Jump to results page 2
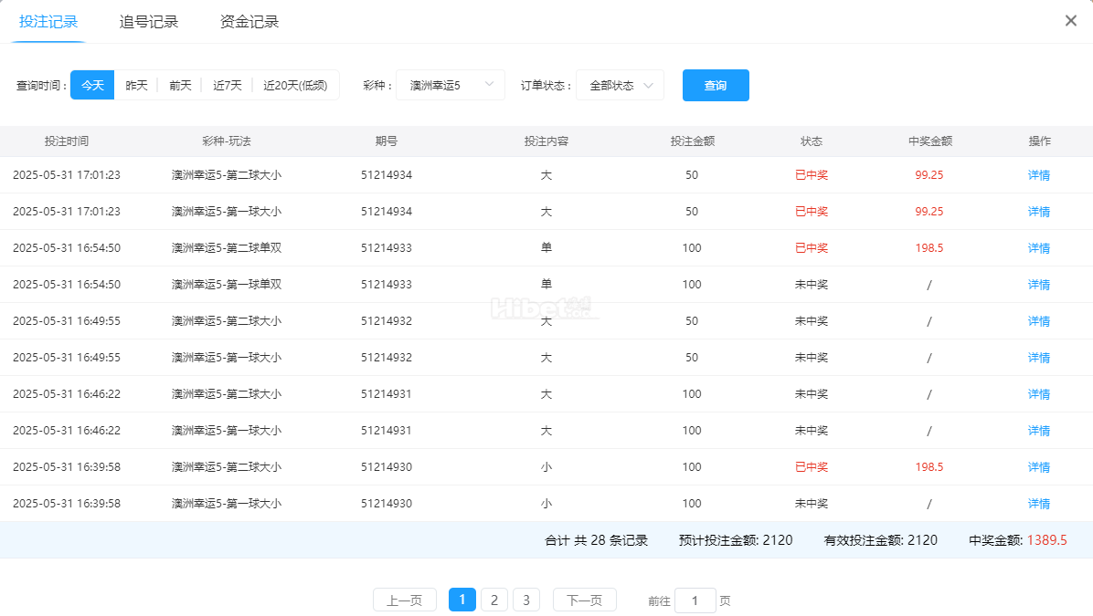 point(493,600)
